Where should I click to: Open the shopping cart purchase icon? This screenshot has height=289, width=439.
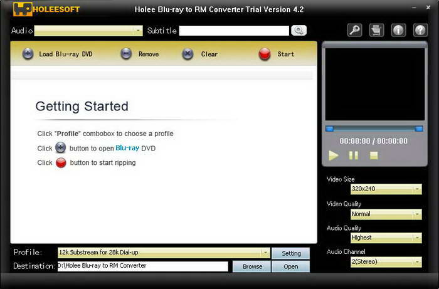pos(376,30)
